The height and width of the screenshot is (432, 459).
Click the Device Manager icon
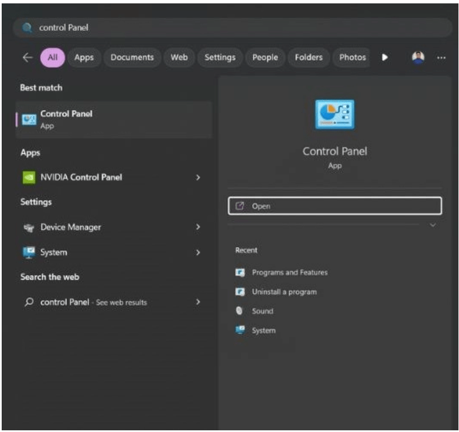coord(29,227)
